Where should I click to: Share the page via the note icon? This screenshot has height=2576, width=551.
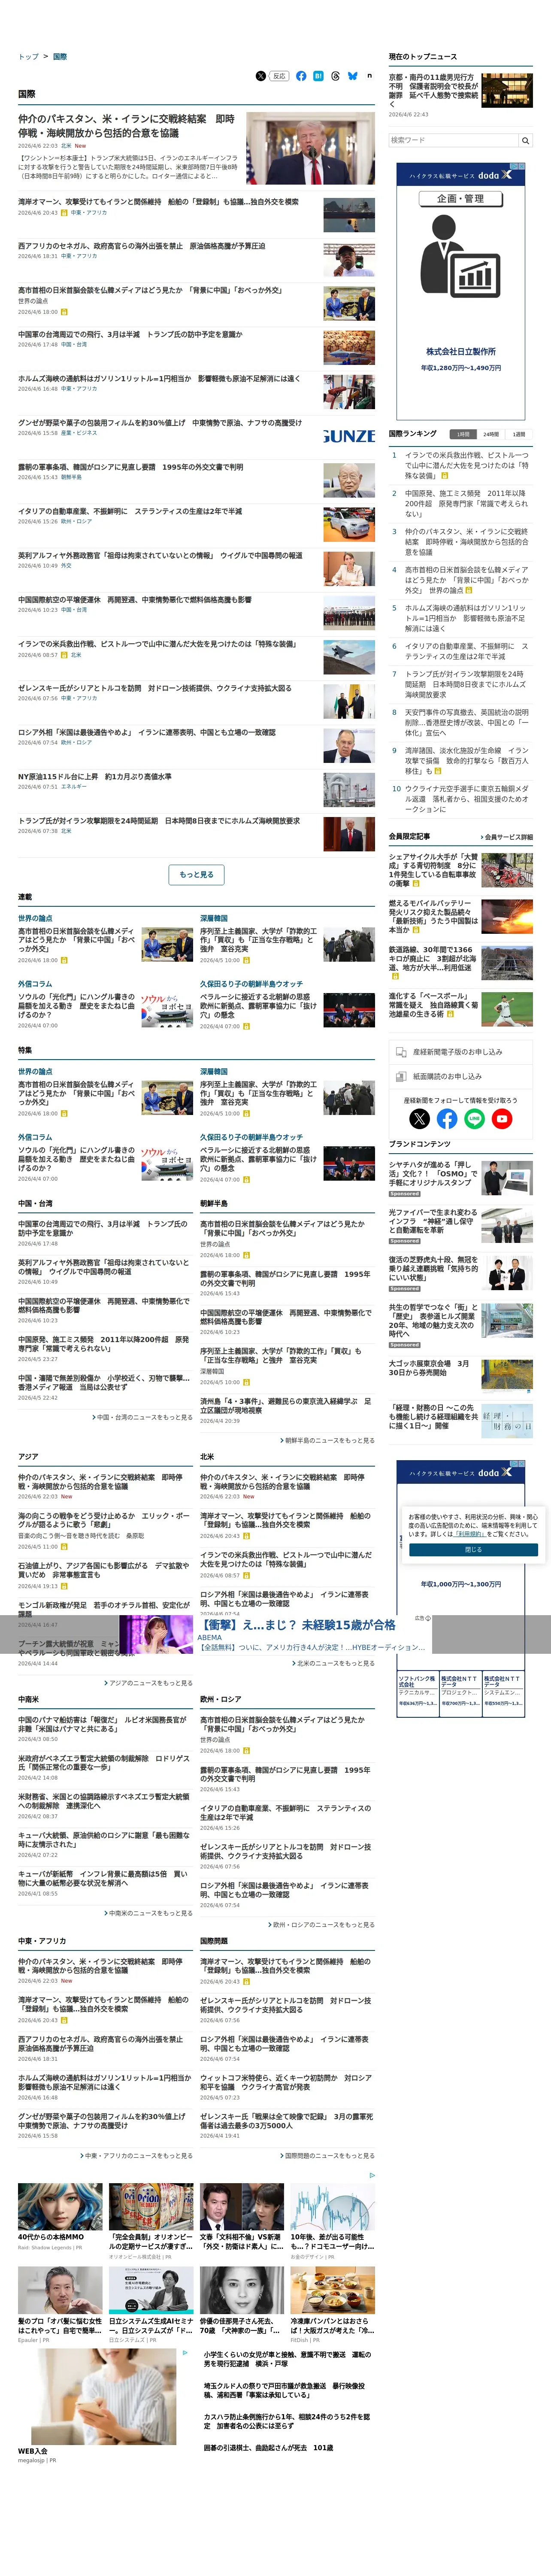click(369, 76)
